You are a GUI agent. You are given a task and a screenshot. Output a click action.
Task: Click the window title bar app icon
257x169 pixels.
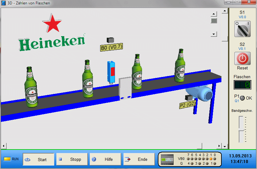pos(3,3)
